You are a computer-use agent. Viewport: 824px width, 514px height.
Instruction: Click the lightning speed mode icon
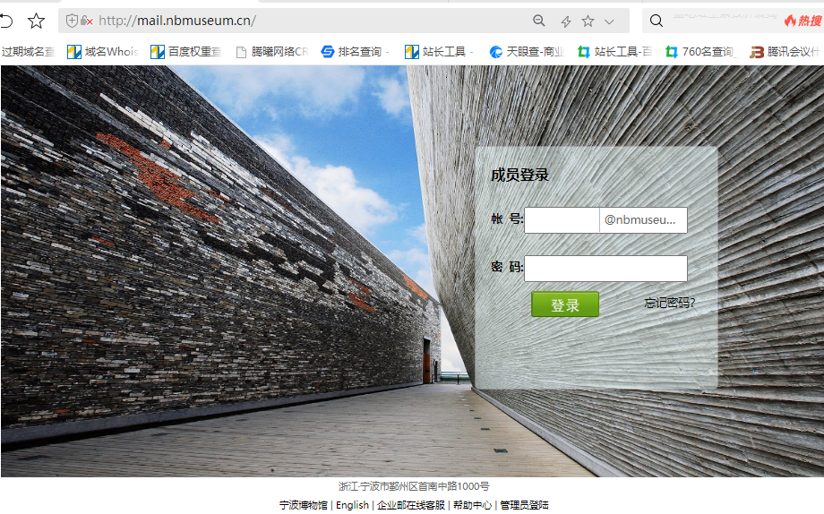[x=565, y=21]
